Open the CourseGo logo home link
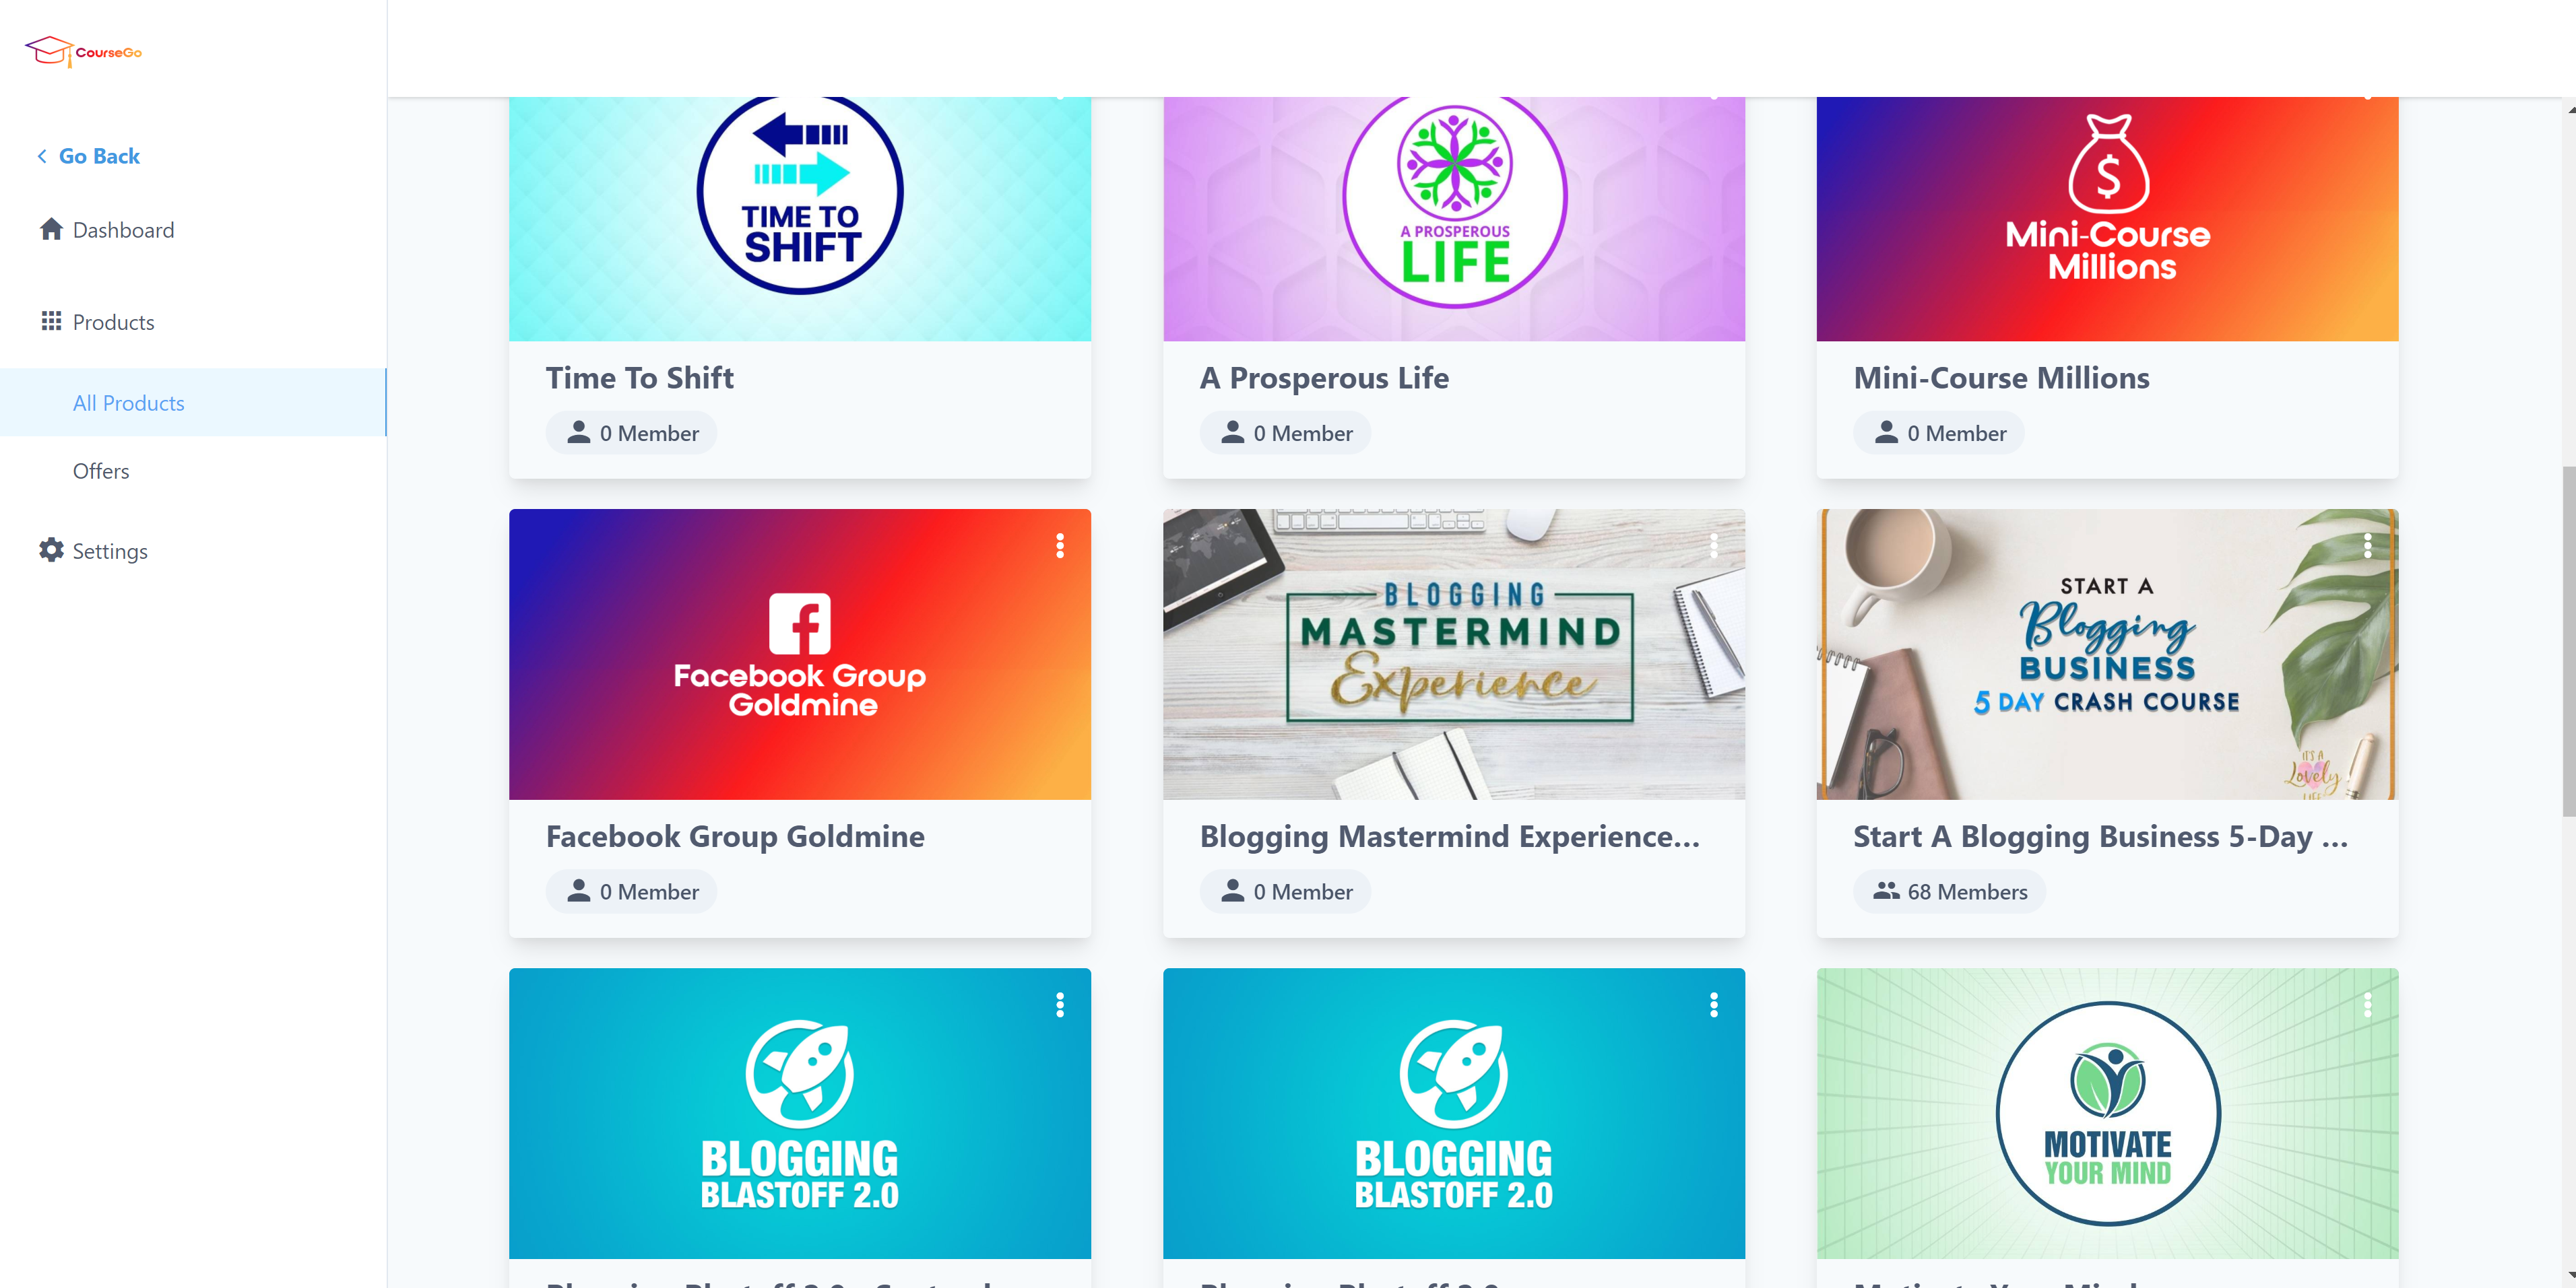The image size is (2576, 1288). 83,51
